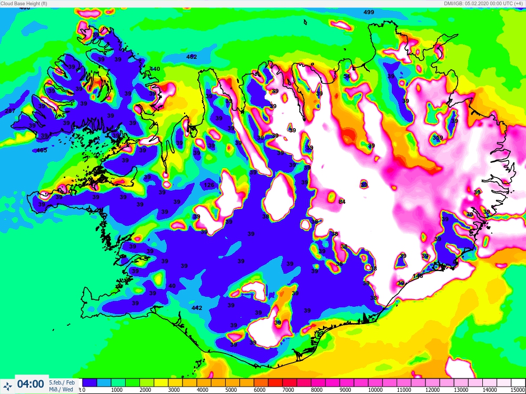Click the 462 value on the map
The width and height of the screenshot is (526, 394).
[x=191, y=57]
